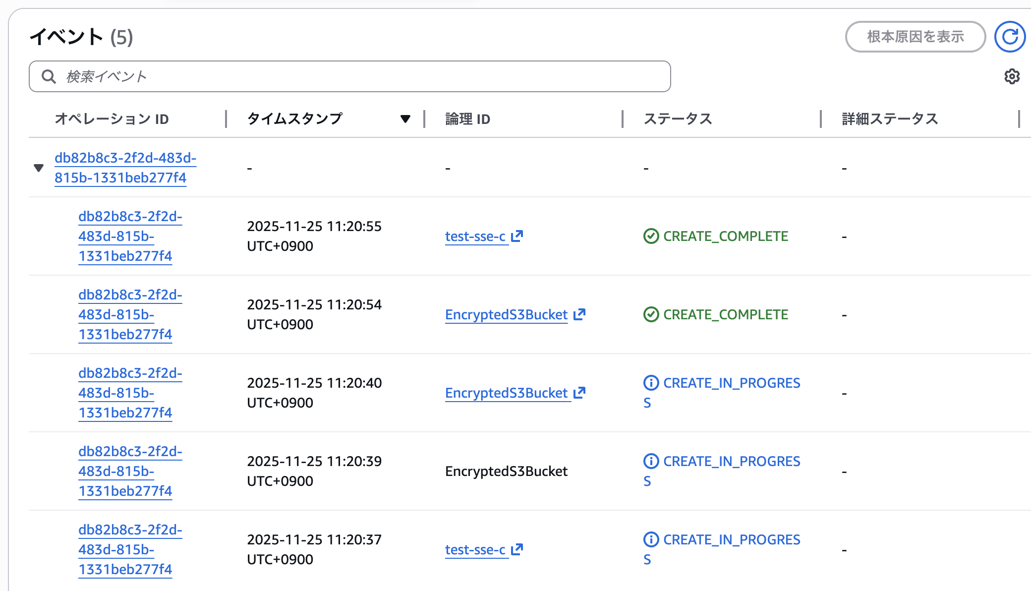Open external link icon for test-sse-c at 11:20:55
This screenshot has width=1031, height=591.
(x=517, y=236)
